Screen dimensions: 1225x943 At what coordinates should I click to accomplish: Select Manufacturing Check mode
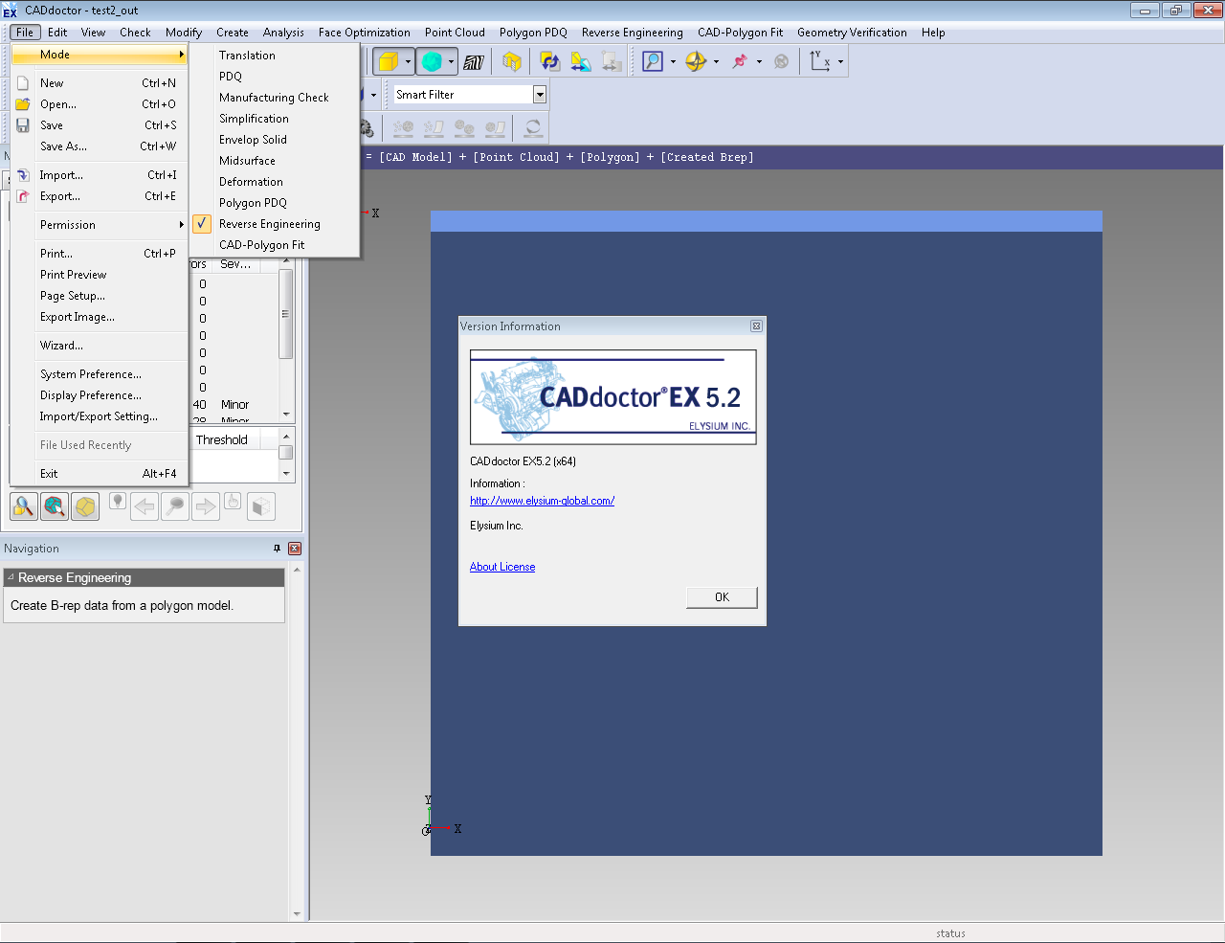[274, 98]
